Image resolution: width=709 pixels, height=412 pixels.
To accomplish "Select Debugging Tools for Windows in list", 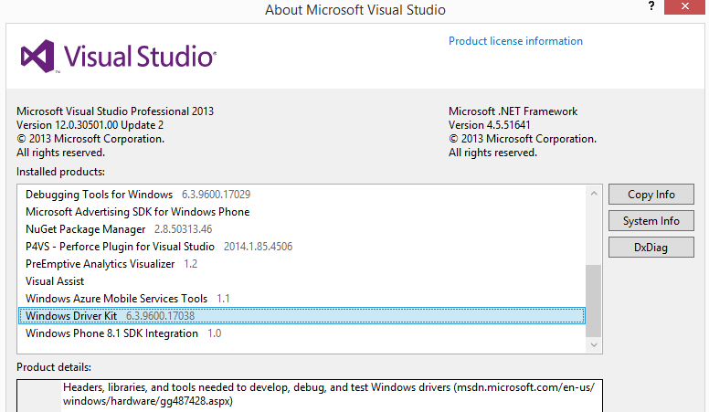I will pos(302,195).
